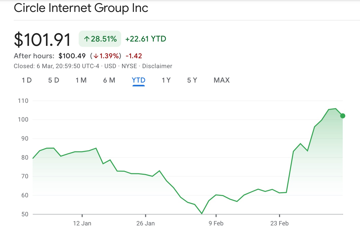Select the 5 D range tab
Image resolution: width=360 pixels, height=233 pixels.
pos(54,80)
